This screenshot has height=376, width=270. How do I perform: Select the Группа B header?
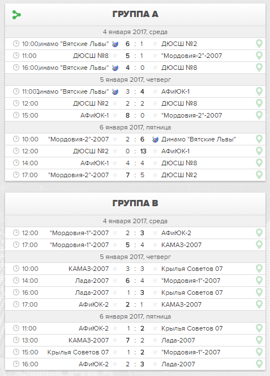(135, 203)
